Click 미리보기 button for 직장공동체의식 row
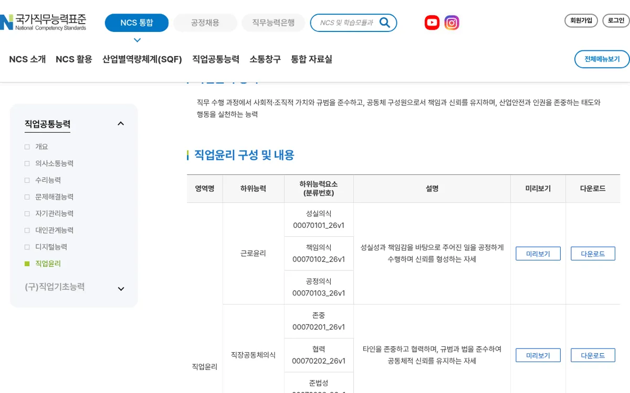The height and width of the screenshot is (393, 630). point(538,355)
